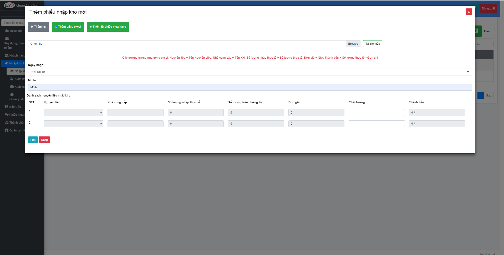504x255 pixels.
Task: Open row 1 Nguyên liệu dropdown
Action: [73, 113]
